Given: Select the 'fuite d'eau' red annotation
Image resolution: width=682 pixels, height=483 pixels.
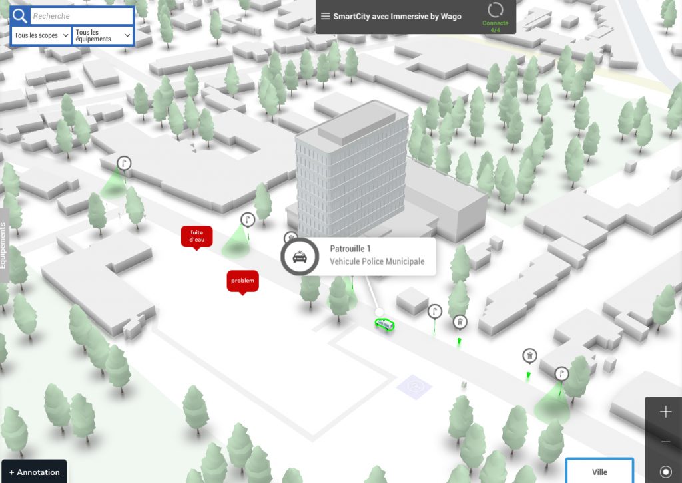Looking at the screenshot, I should pyautogui.click(x=196, y=236).
